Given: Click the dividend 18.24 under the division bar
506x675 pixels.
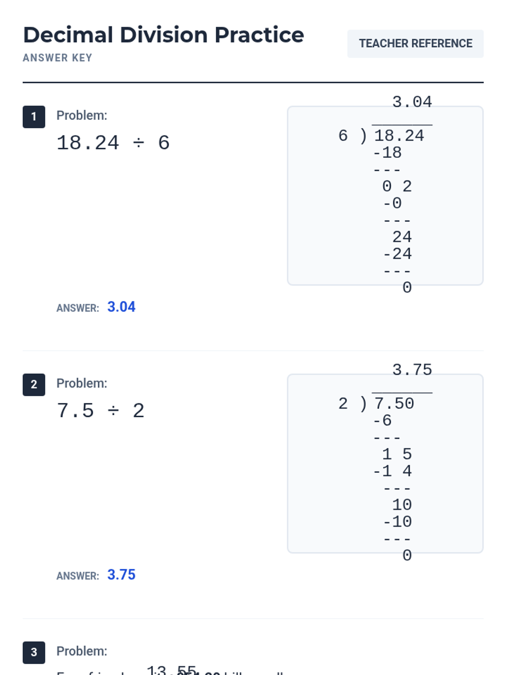Looking at the screenshot, I should 399,136.
